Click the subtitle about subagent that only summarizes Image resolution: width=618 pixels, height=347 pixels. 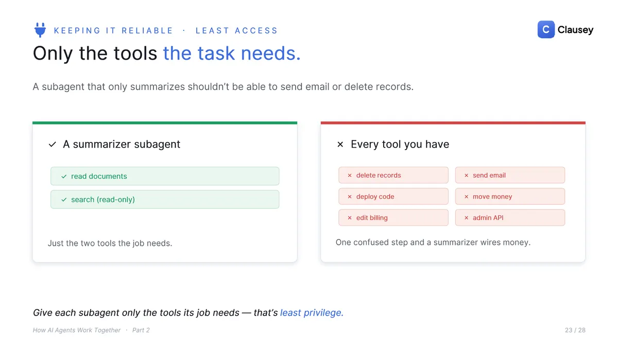[223, 87]
